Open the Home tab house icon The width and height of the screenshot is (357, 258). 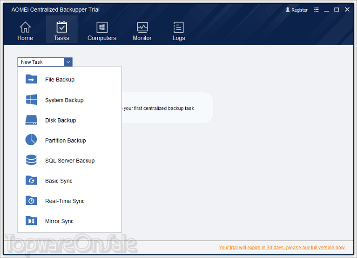25,27
